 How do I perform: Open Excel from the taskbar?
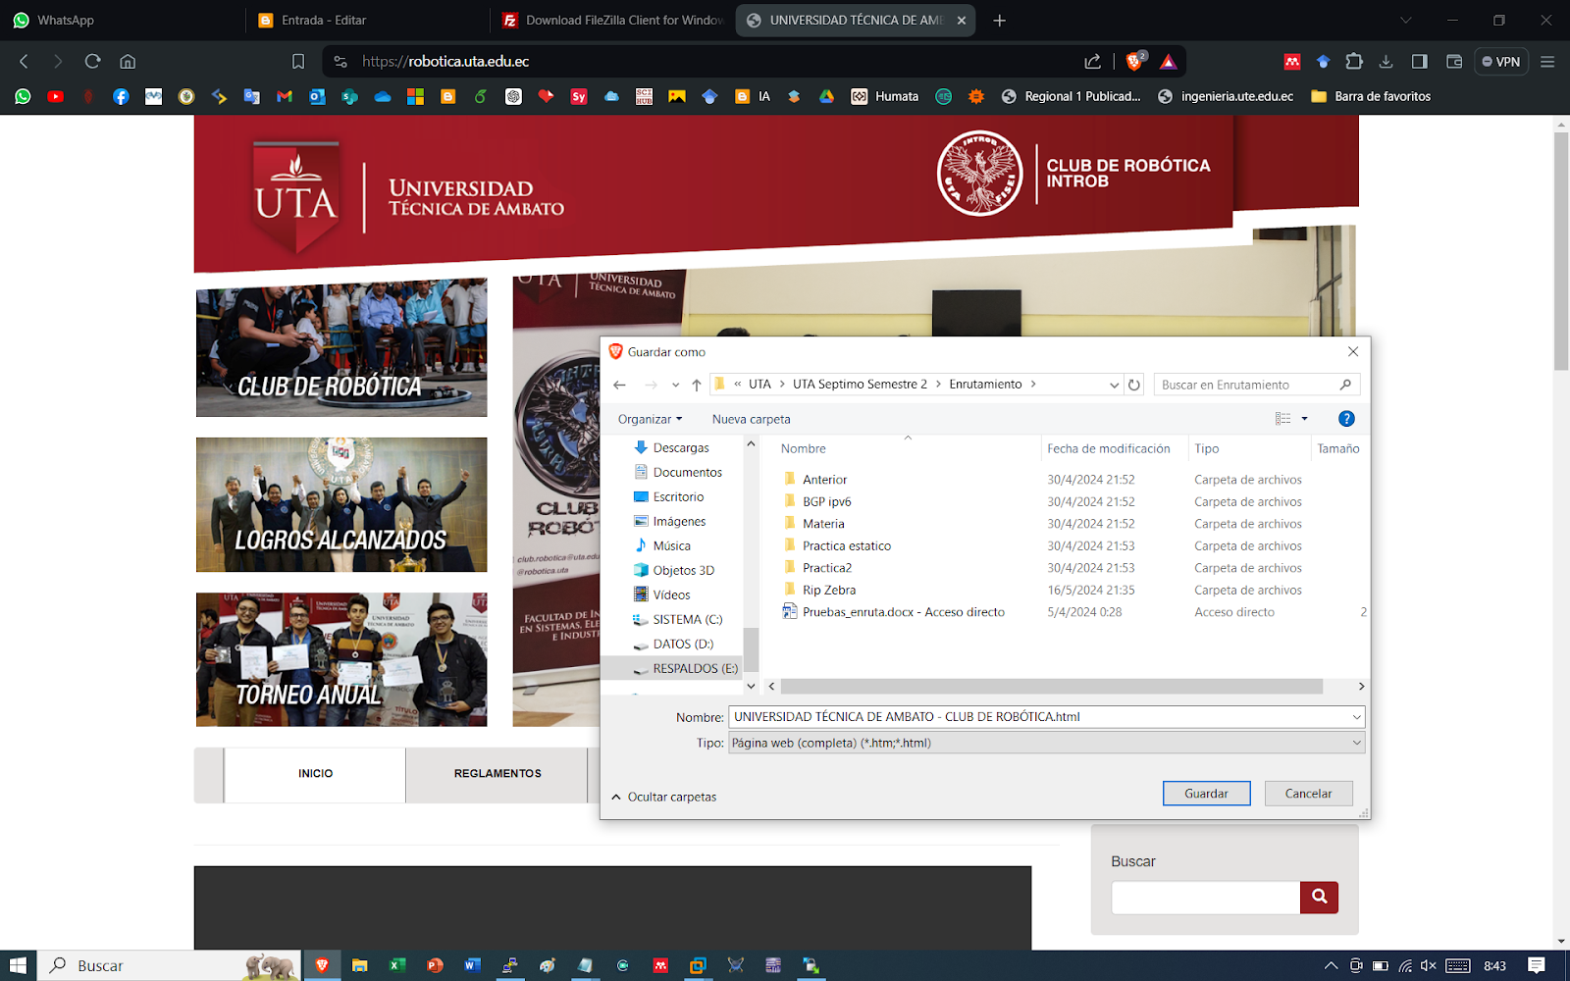pos(397,965)
